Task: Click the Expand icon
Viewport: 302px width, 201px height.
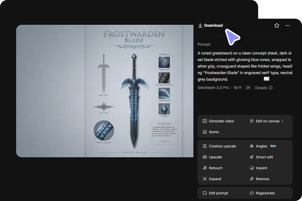Action: [205, 179]
